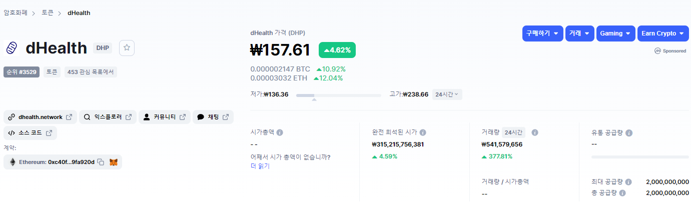Open the Gaming dropdown

pos(615,33)
